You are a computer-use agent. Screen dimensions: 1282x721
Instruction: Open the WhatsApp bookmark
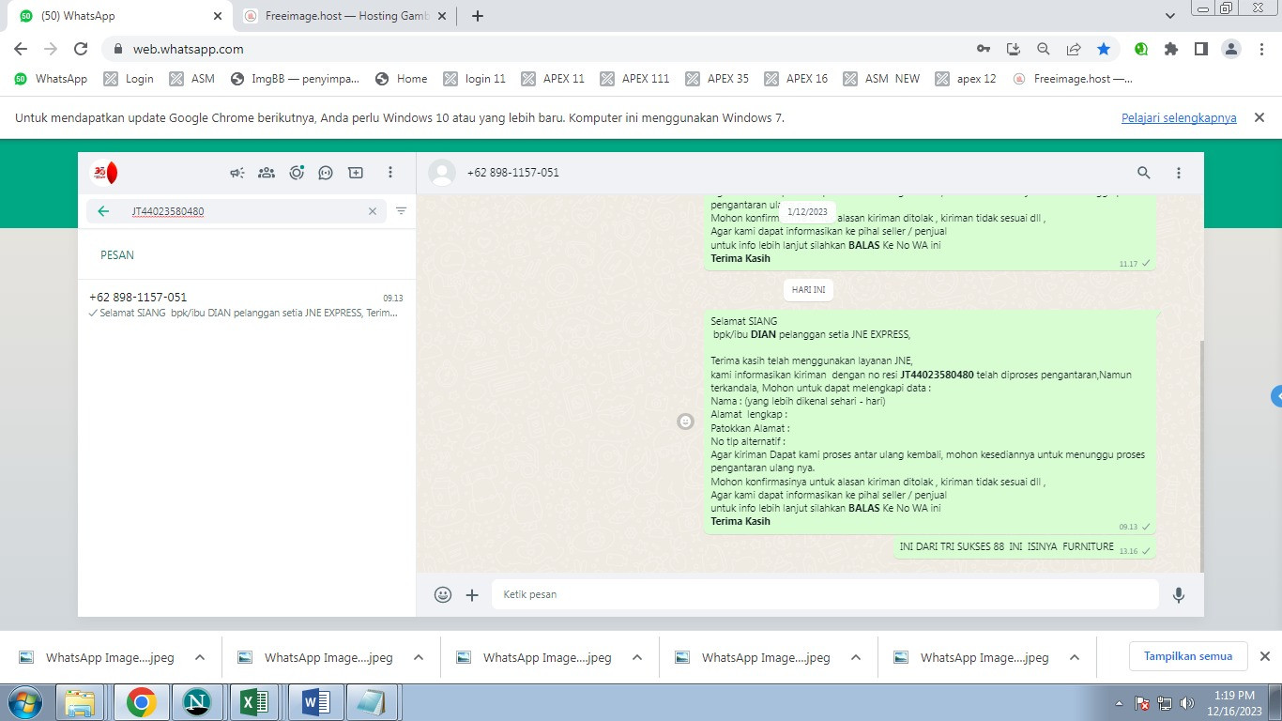pyautogui.click(x=52, y=79)
